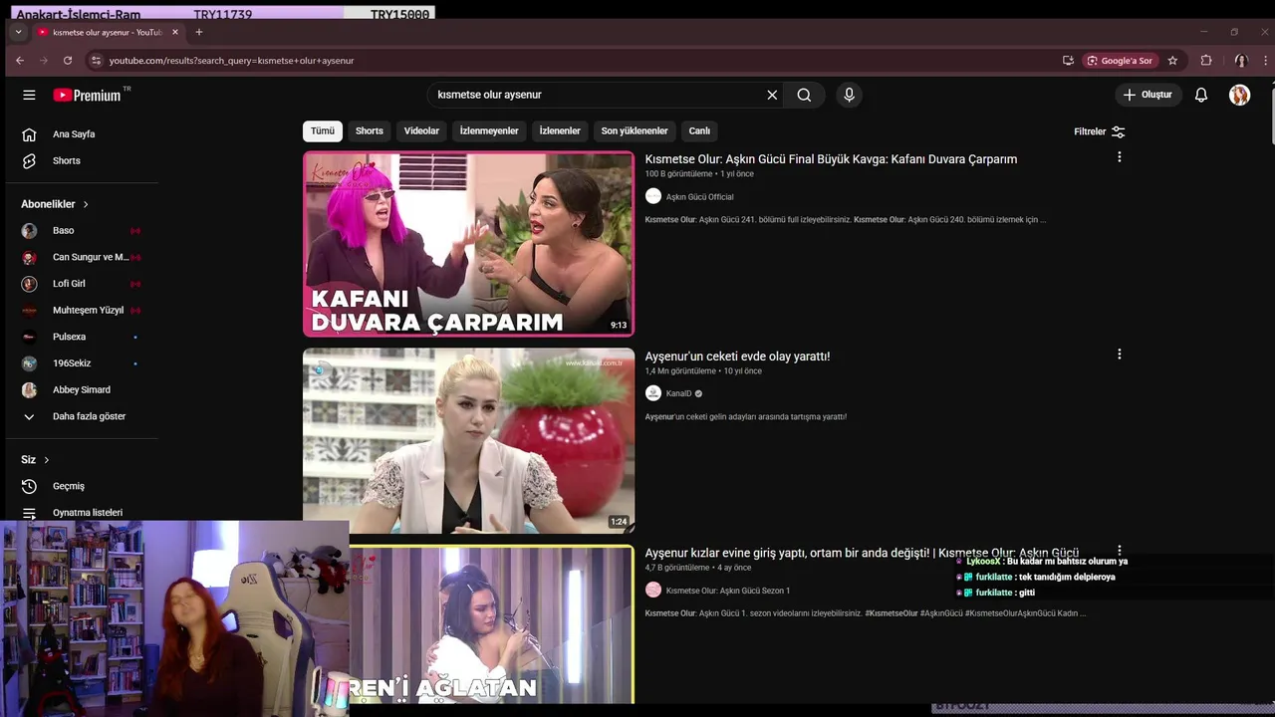Click the install/cast icon in address bar

1068,61
